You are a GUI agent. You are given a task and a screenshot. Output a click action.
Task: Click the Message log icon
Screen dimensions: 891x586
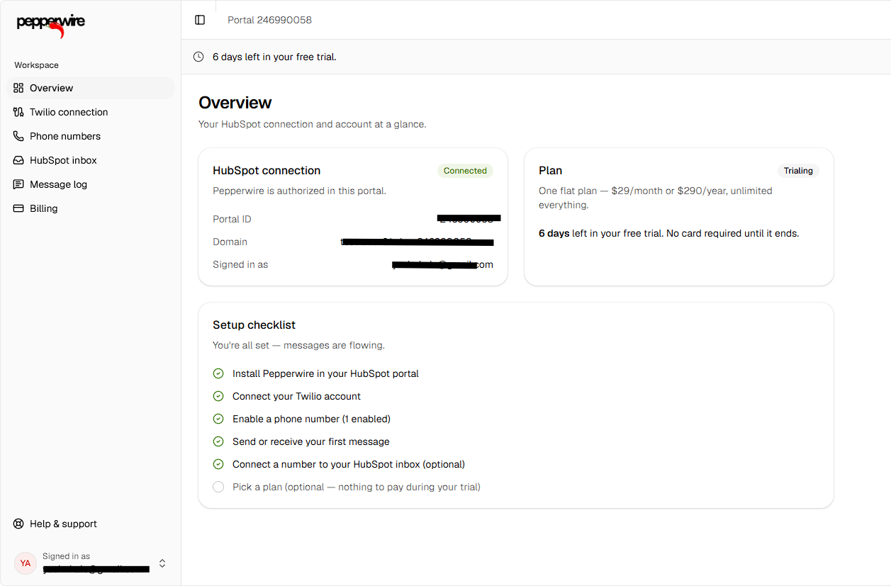click(x=18, y=184)
